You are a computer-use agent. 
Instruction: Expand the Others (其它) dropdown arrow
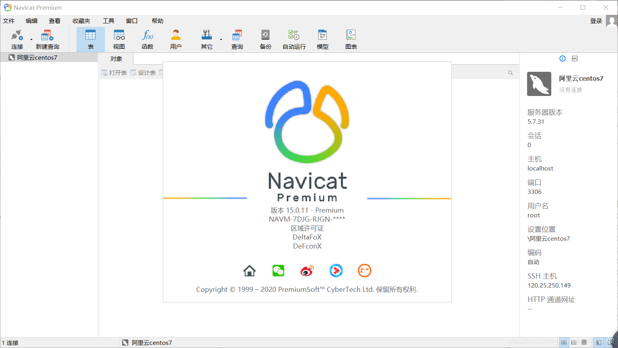coord(221,39)
